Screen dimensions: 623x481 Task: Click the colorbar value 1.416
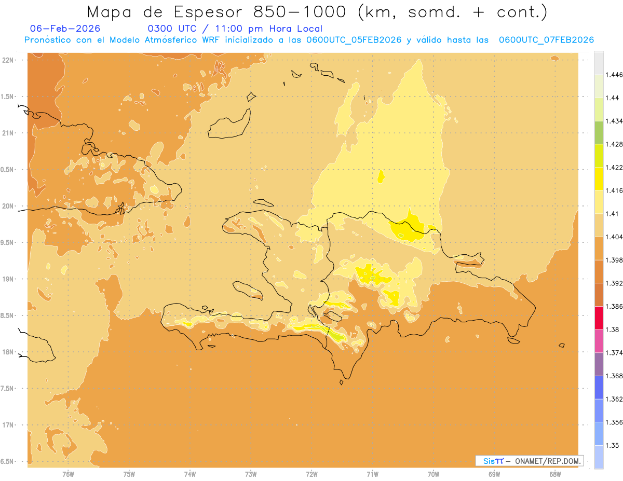pyautogui.click(x=615, y=190)
